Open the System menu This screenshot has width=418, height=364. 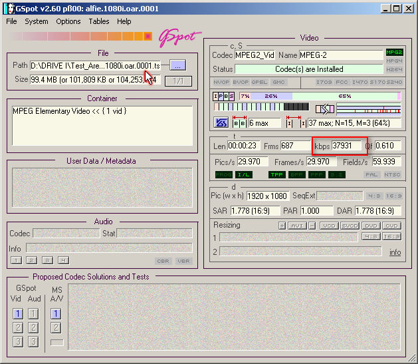37,21
